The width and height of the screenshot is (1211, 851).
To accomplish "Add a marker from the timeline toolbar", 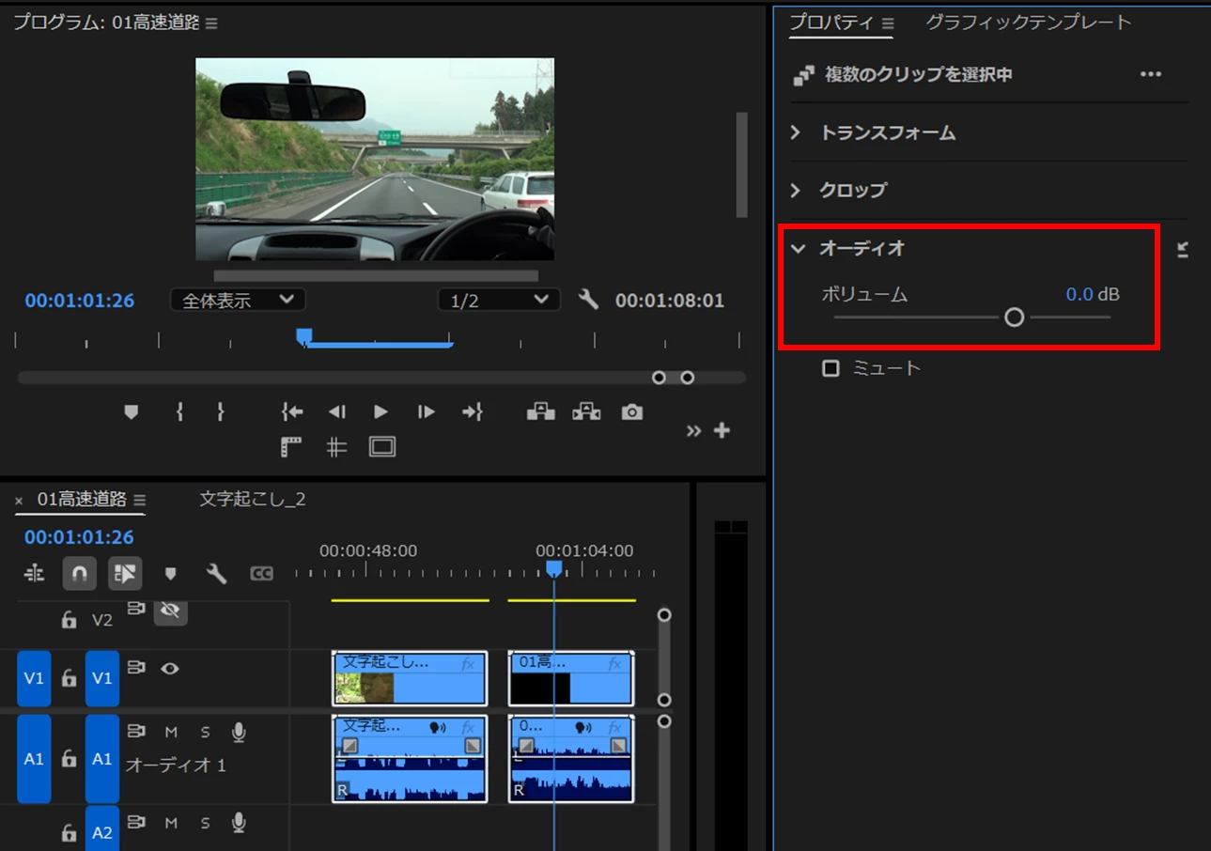I will [170, 573].
